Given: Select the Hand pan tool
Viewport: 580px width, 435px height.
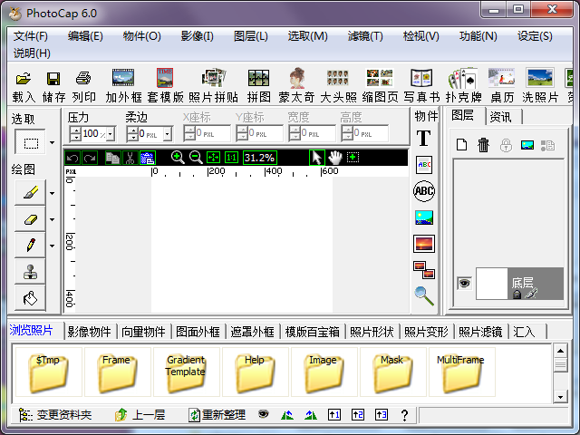Looking at the screenshot, I should tap(334, 157).
